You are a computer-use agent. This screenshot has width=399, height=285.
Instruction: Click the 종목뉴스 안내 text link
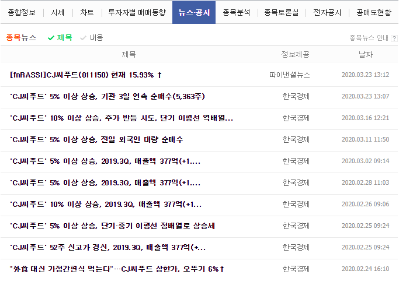(x=369, y=38)
